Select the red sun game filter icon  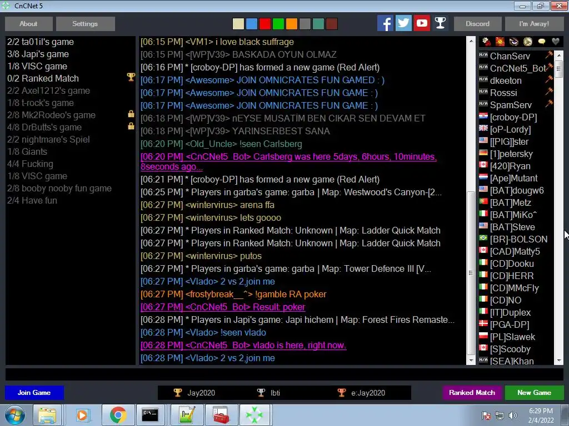click(500, 42)
